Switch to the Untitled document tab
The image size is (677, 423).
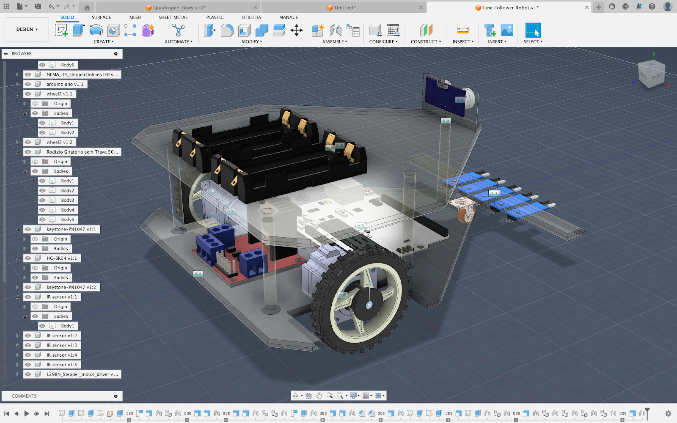[x=343, y=8]
